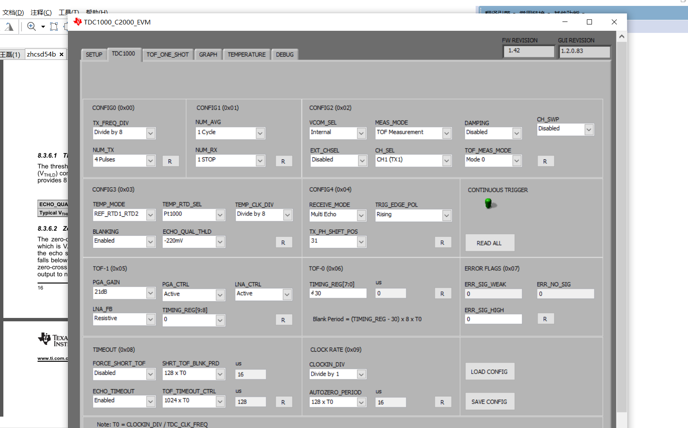Open the TOF_ONE_SHOT tab
The width and height of the screenshot is (688, 428).
[x=168, y=55]
